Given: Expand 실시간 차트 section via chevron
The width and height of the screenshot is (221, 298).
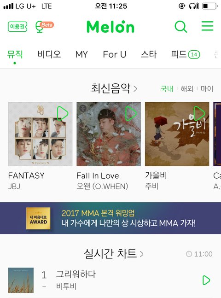Looking at the screenshot, I should pos(141,254).
